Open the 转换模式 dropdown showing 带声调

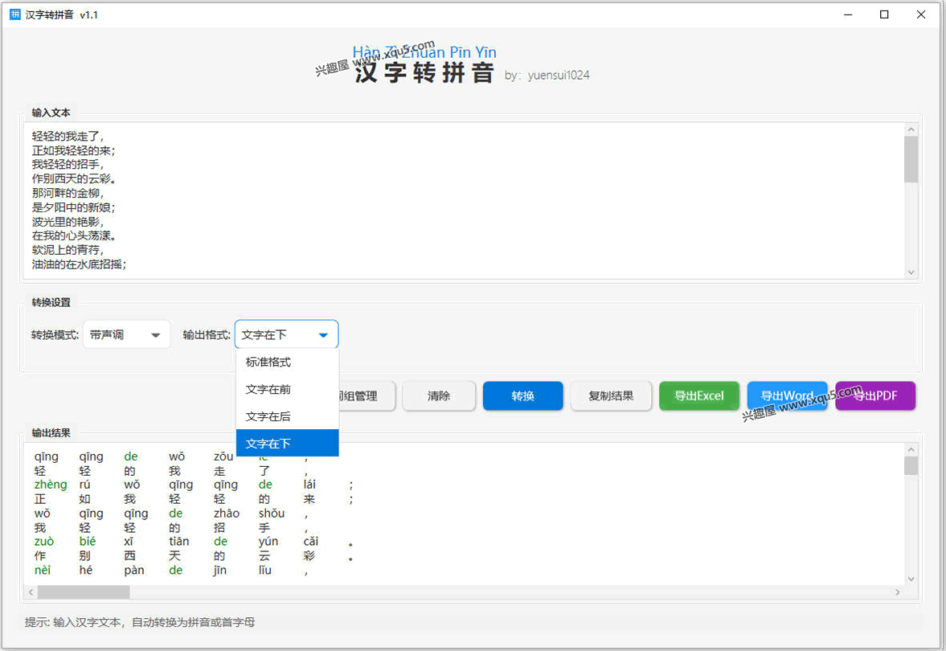126,334
